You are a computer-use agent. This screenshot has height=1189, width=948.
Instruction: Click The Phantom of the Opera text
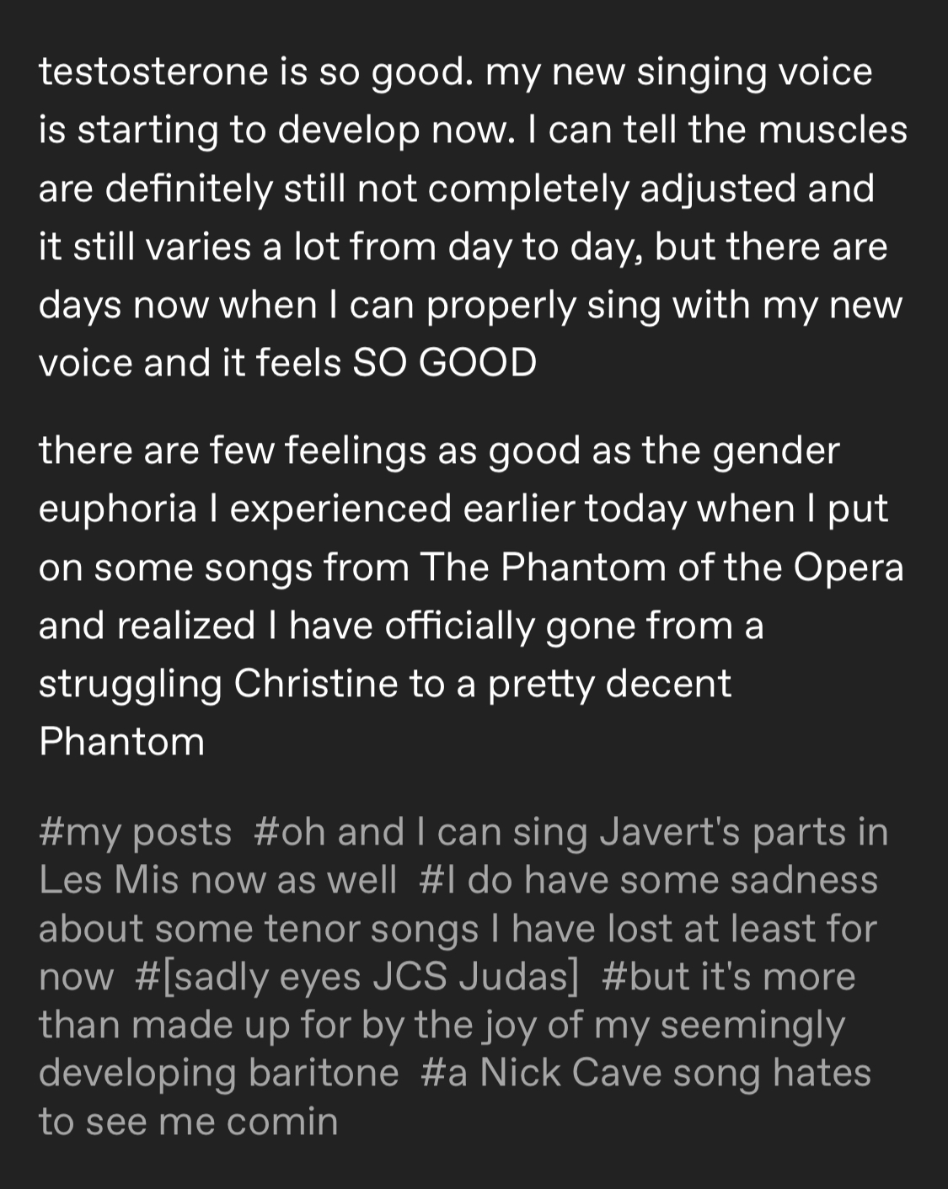point(661,568)
